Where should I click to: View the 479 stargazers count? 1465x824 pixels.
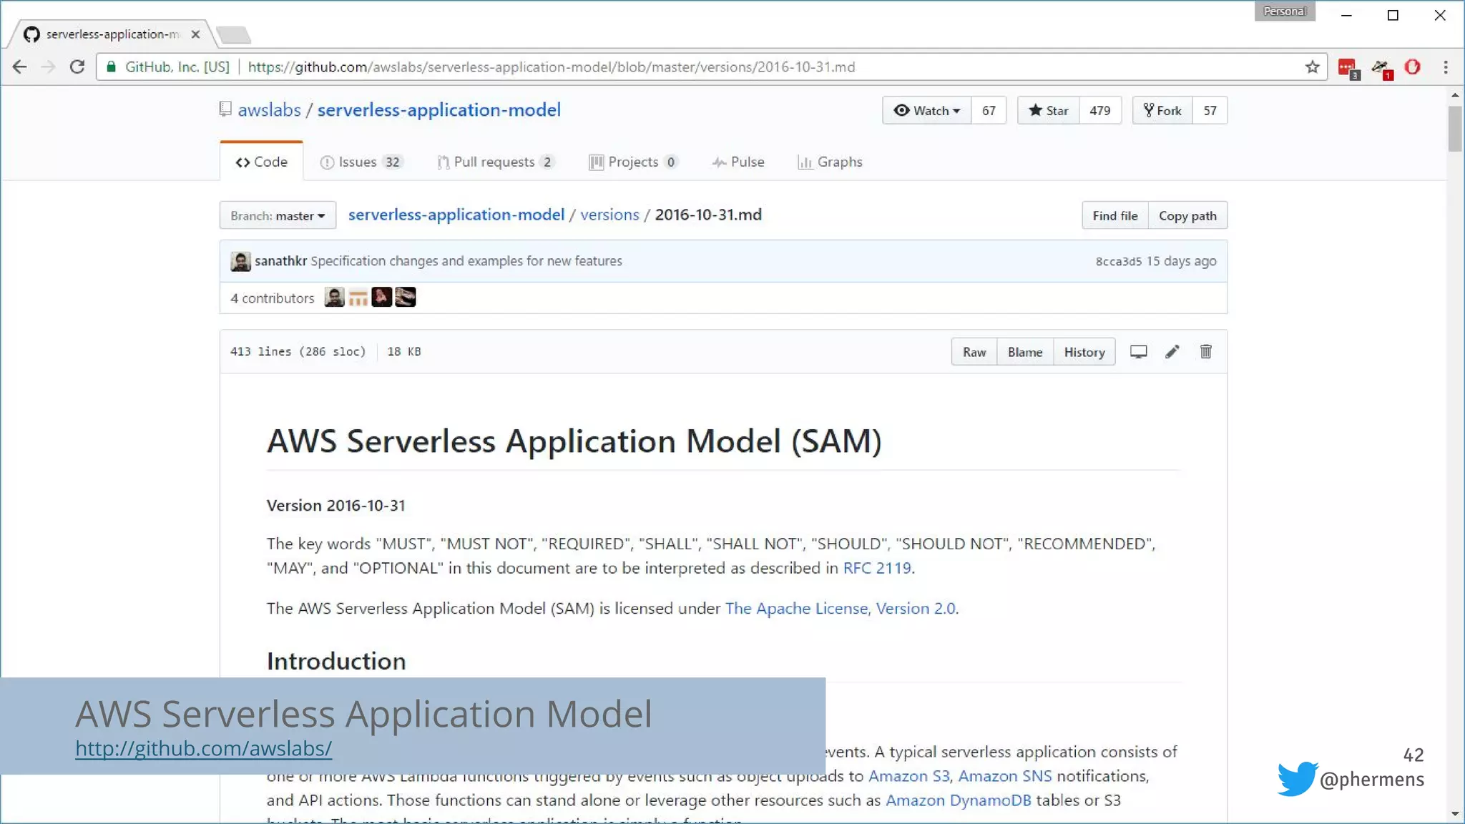click(x=1100, y=111)
